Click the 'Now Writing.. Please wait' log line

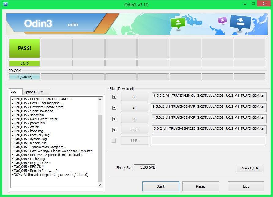tap(52, 151)
